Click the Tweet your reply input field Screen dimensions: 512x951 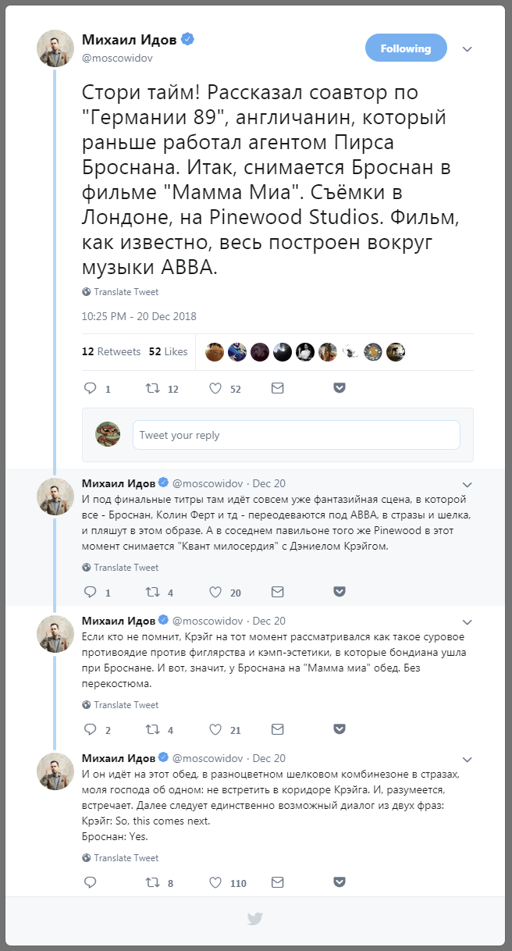tap(297, 434)
